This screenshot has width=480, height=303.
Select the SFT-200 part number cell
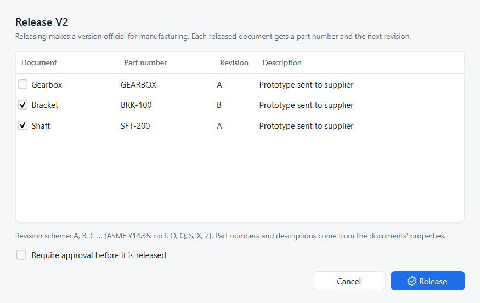[x=135, y=126]
